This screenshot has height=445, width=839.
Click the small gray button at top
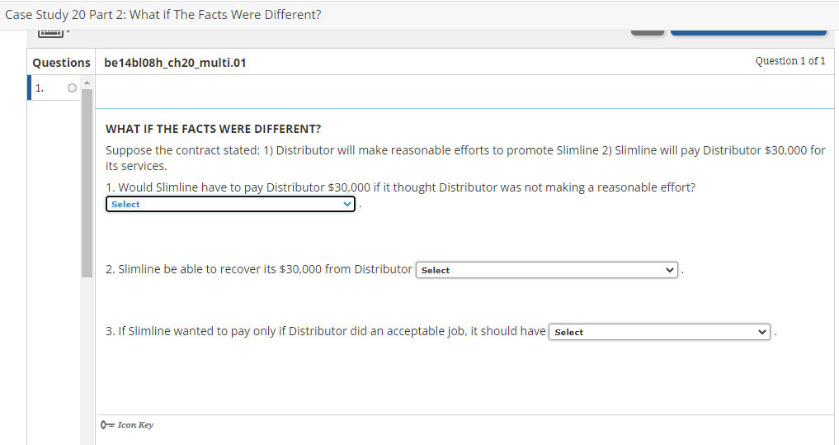[x=648, y=33]
